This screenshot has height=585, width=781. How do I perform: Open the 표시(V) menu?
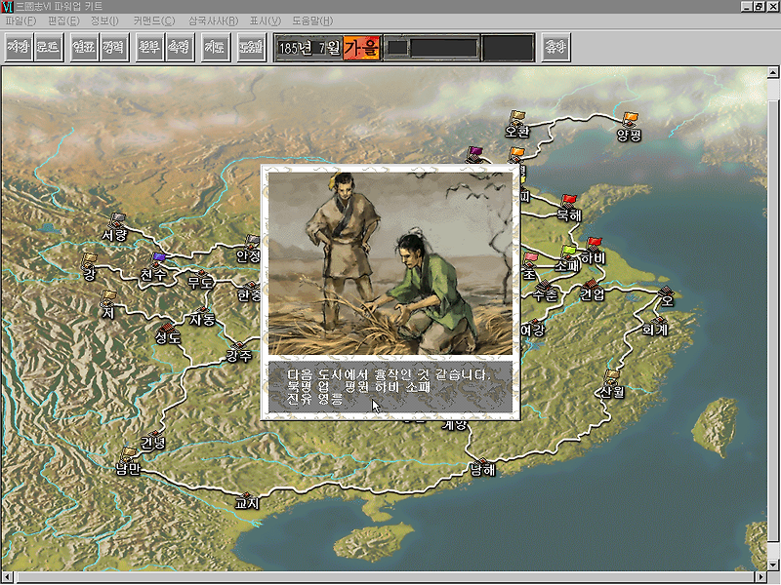pos(265,20)
